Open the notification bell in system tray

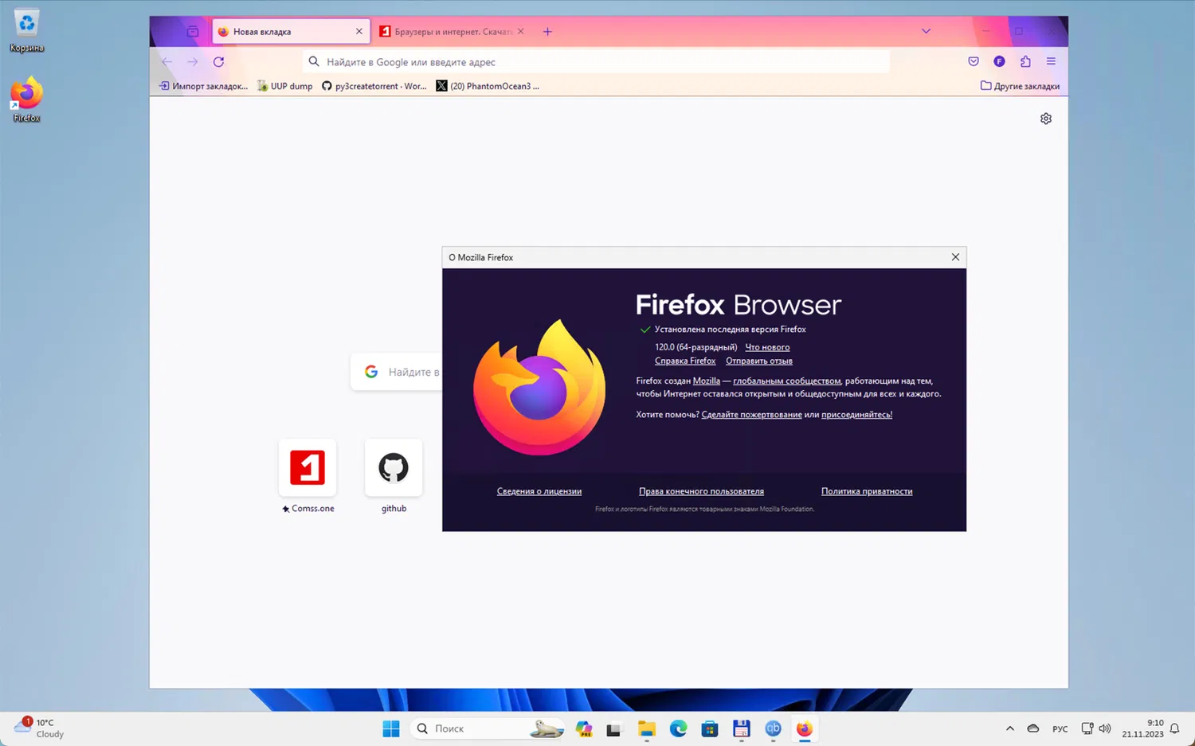pyautogui.click(x=1174, y=728)
